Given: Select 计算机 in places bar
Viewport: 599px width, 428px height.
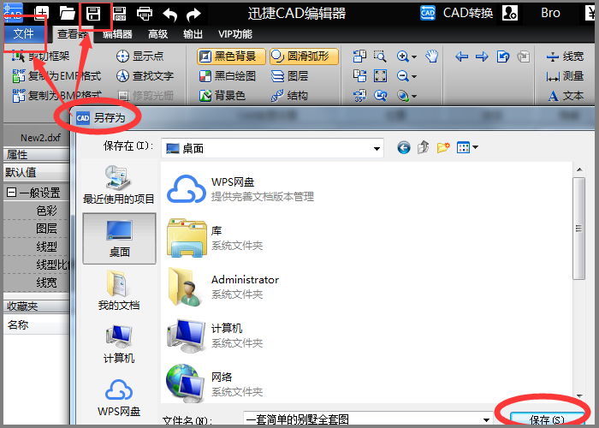Looking at the screenshot, I should pos(119,343).
